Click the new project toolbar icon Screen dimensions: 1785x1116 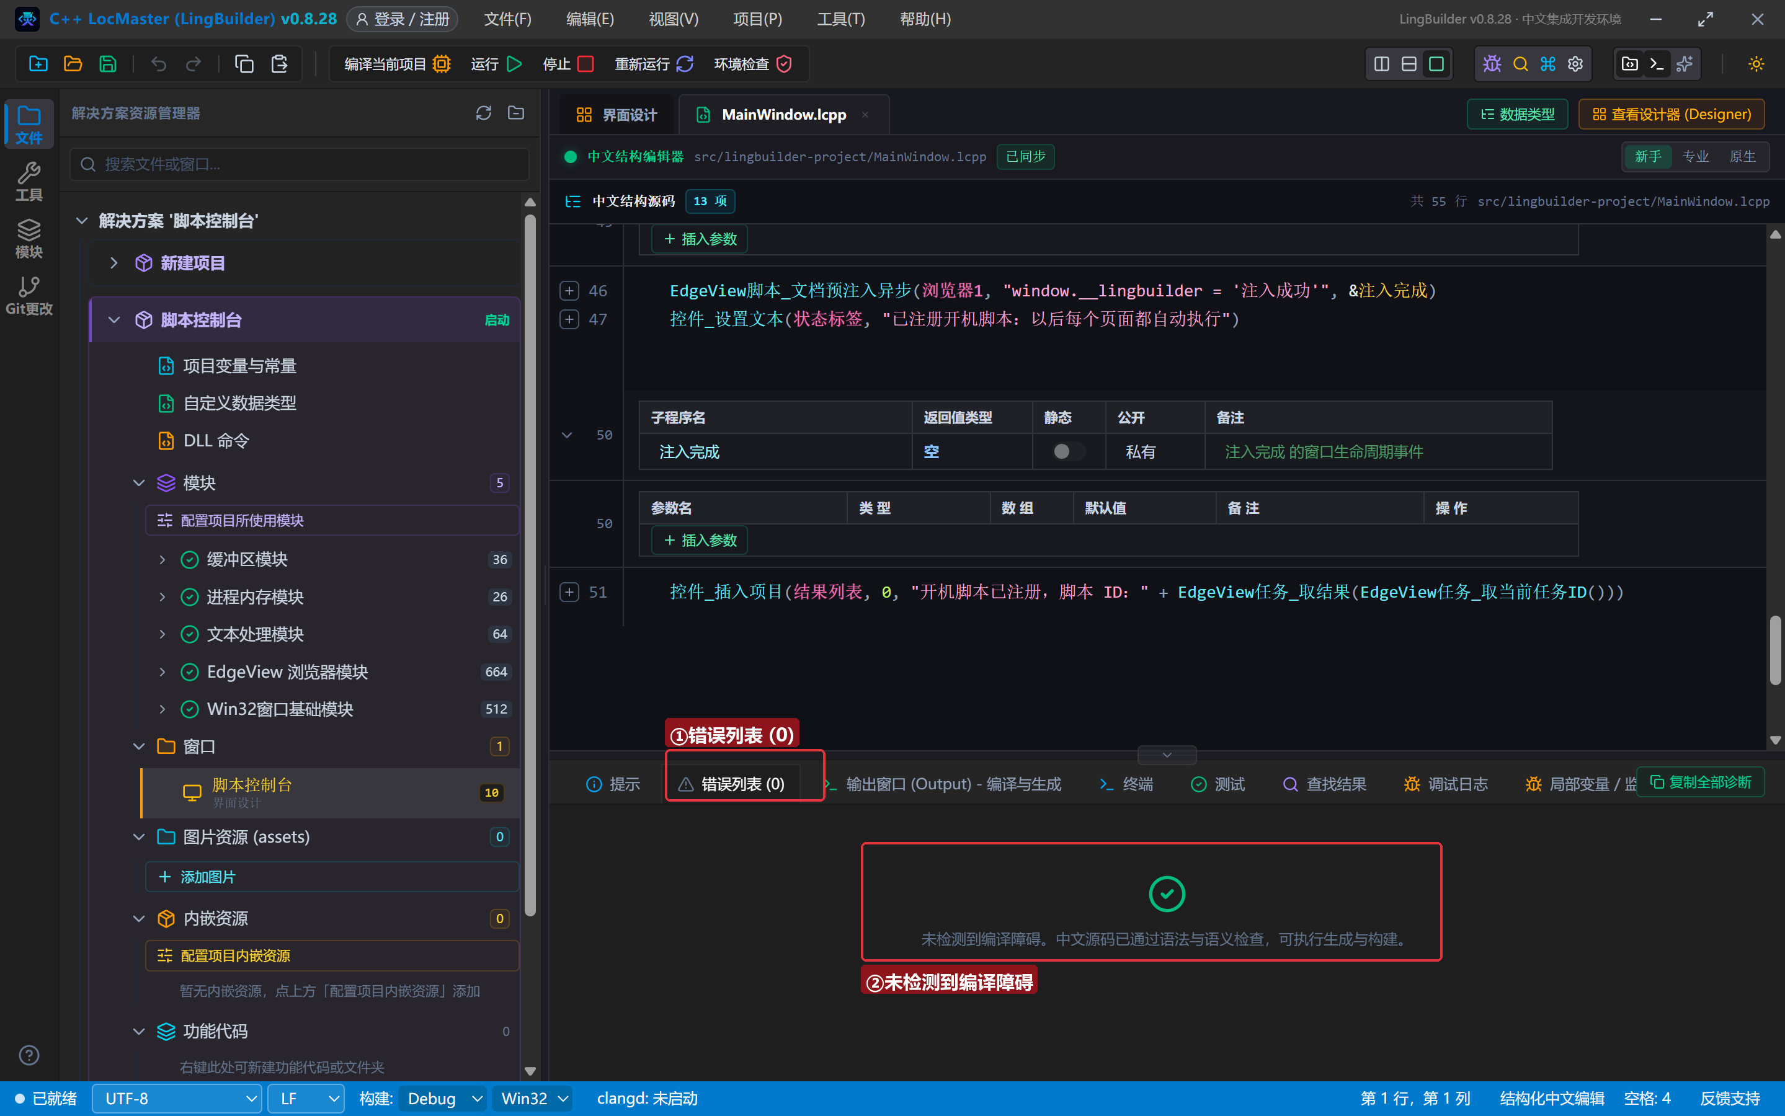(38, 64)
